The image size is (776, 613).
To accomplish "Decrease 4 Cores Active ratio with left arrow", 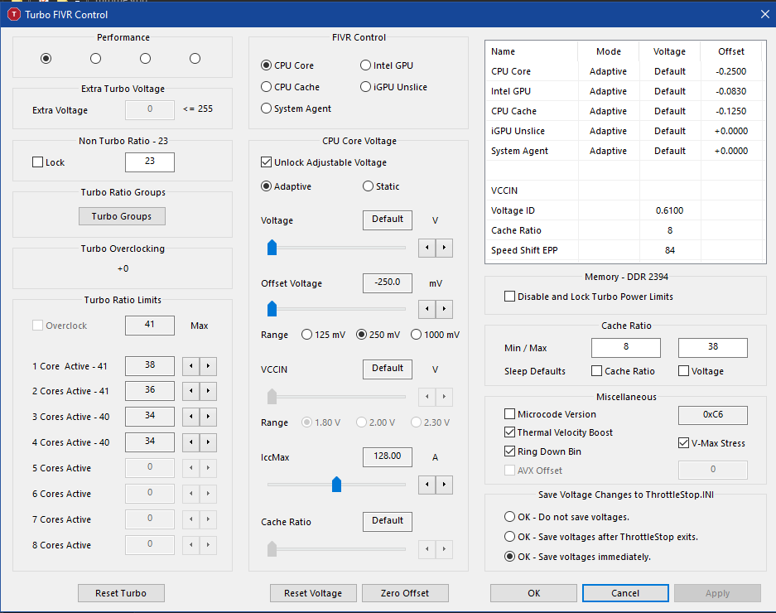I will click(x=191, y=442).
